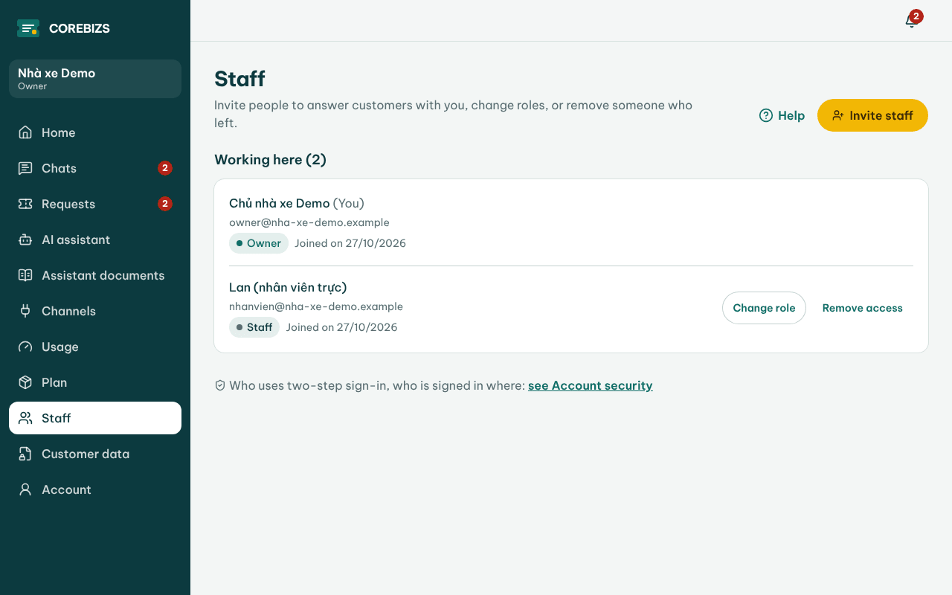This screenshot has height=595, width=952.
Task: Click the shield icon beside two-step sign-in
Action: pos(220,385)
